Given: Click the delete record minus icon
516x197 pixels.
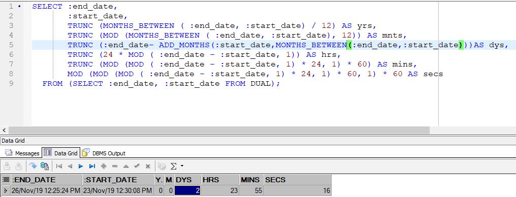Looking at the screenshot, I should pyautogui.click(x=115, y=167).
